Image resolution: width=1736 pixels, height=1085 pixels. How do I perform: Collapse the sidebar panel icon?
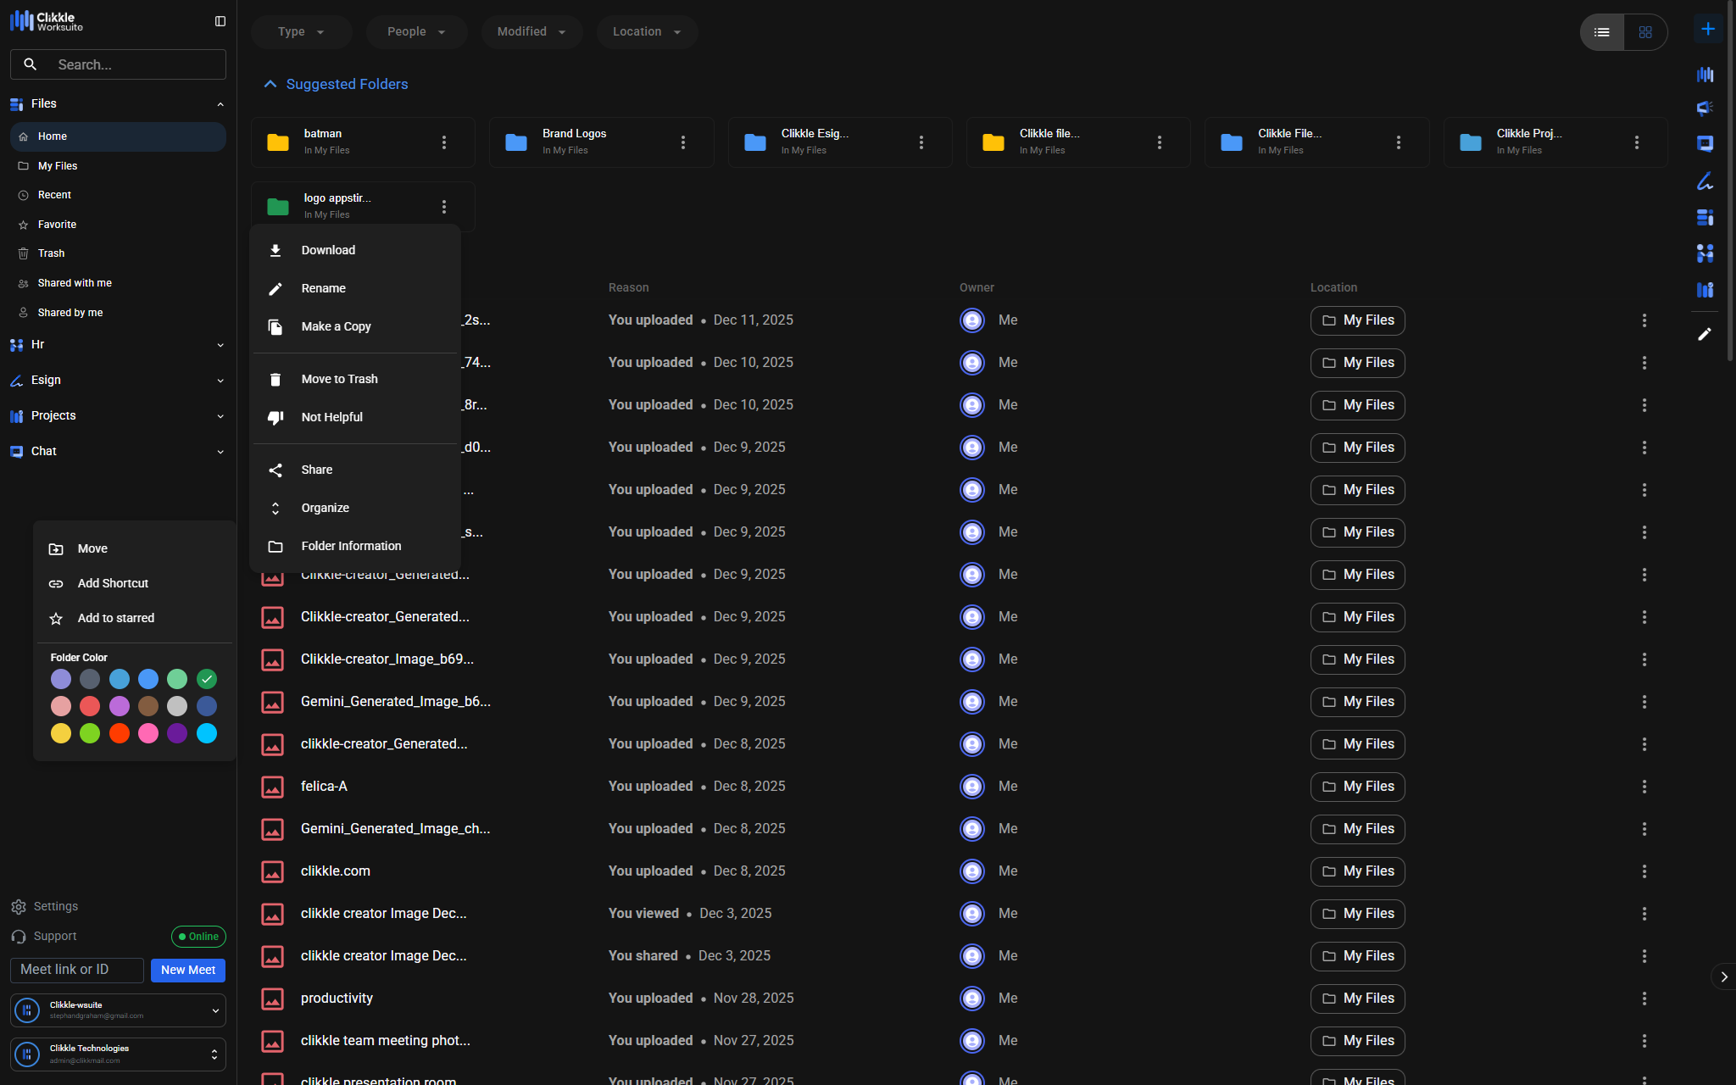click(220, 21)
